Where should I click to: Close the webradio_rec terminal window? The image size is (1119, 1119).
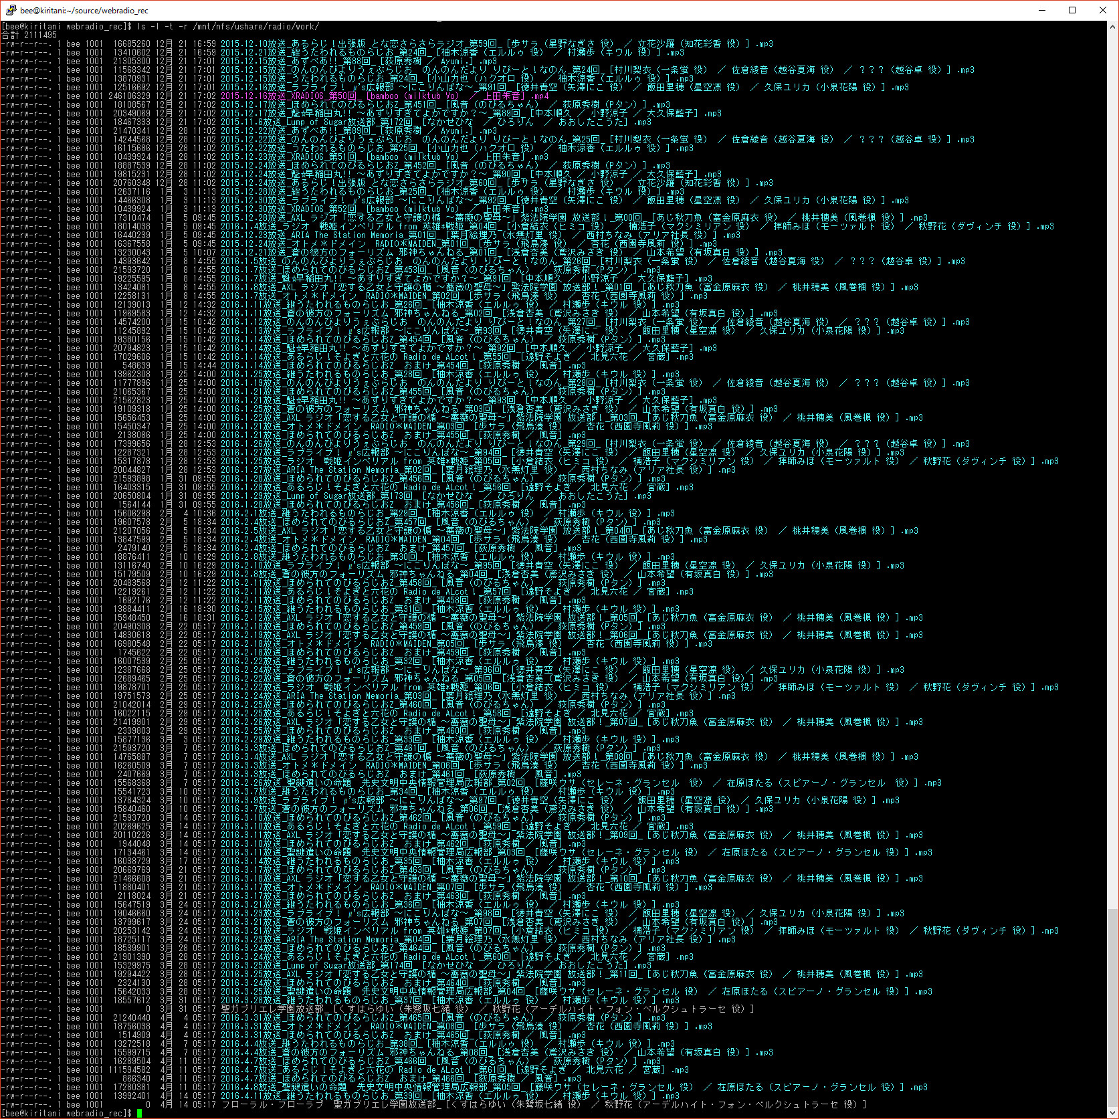(1103, 10)
